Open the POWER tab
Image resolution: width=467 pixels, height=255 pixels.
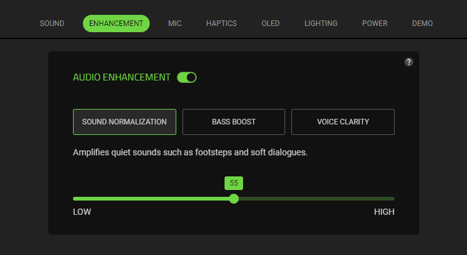[x=375, y=24]
